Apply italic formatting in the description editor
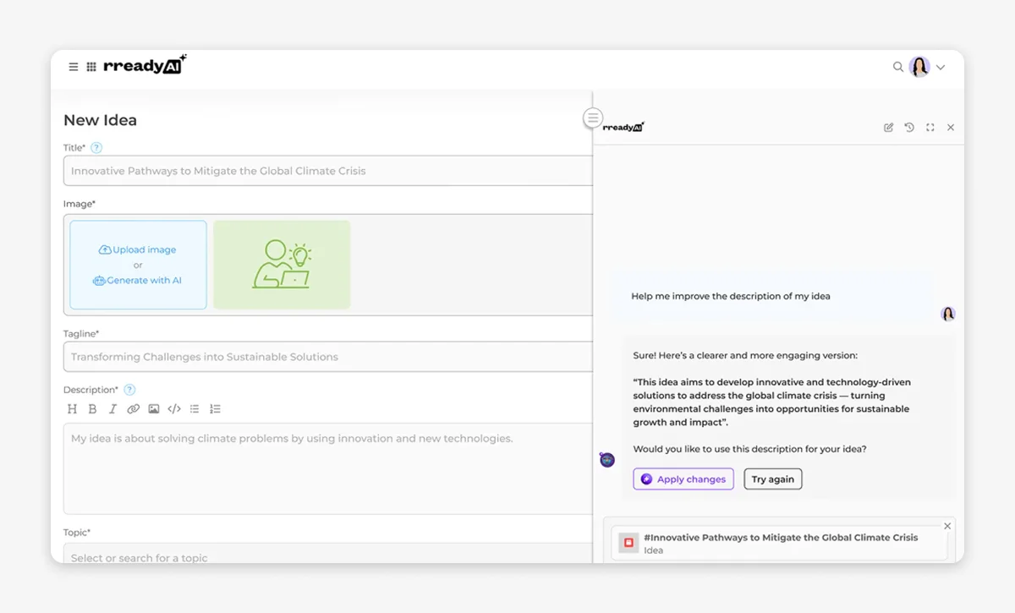The image size is (1015, 613). coord(112,408)
